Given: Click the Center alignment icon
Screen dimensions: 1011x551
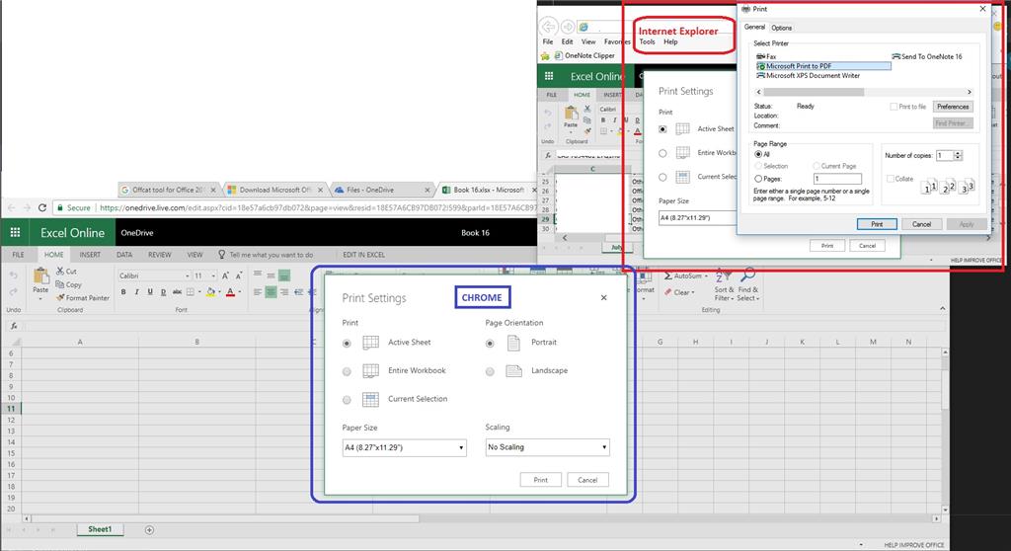Looking at the screenshot, I should (271, 292).
